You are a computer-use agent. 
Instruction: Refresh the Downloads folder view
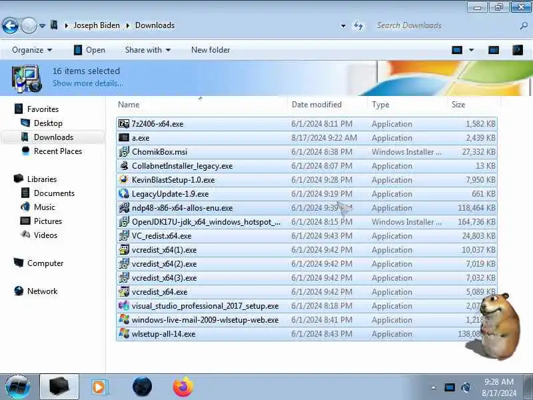pyautogui.click(x=358, y=25)
